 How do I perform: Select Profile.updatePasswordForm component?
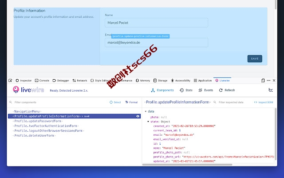tap(38, 121)
